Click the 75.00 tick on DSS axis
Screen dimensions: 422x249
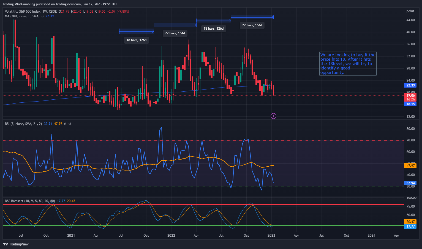click(x=410, y=206)
